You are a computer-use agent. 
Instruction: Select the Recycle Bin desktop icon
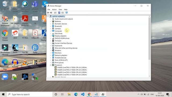[5, 5]
